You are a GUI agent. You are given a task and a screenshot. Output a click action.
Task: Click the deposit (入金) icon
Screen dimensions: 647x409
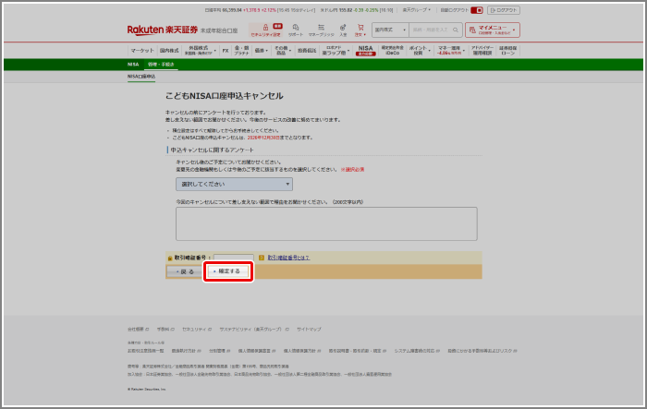(343, 30)
